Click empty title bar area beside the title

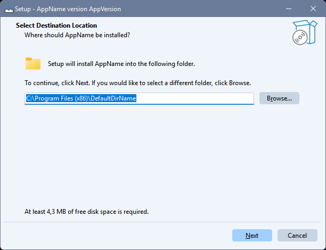pos(186,9)
